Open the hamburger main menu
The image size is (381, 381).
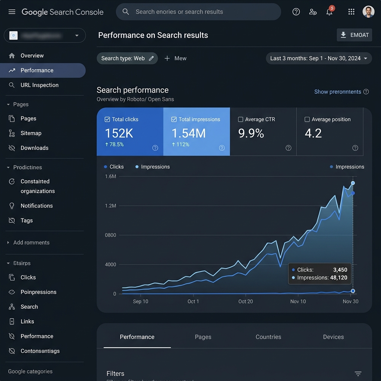coord(12,12)
